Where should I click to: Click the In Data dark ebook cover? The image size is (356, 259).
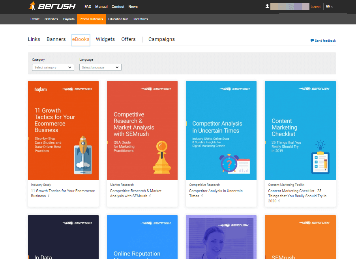tap(63, 237)
